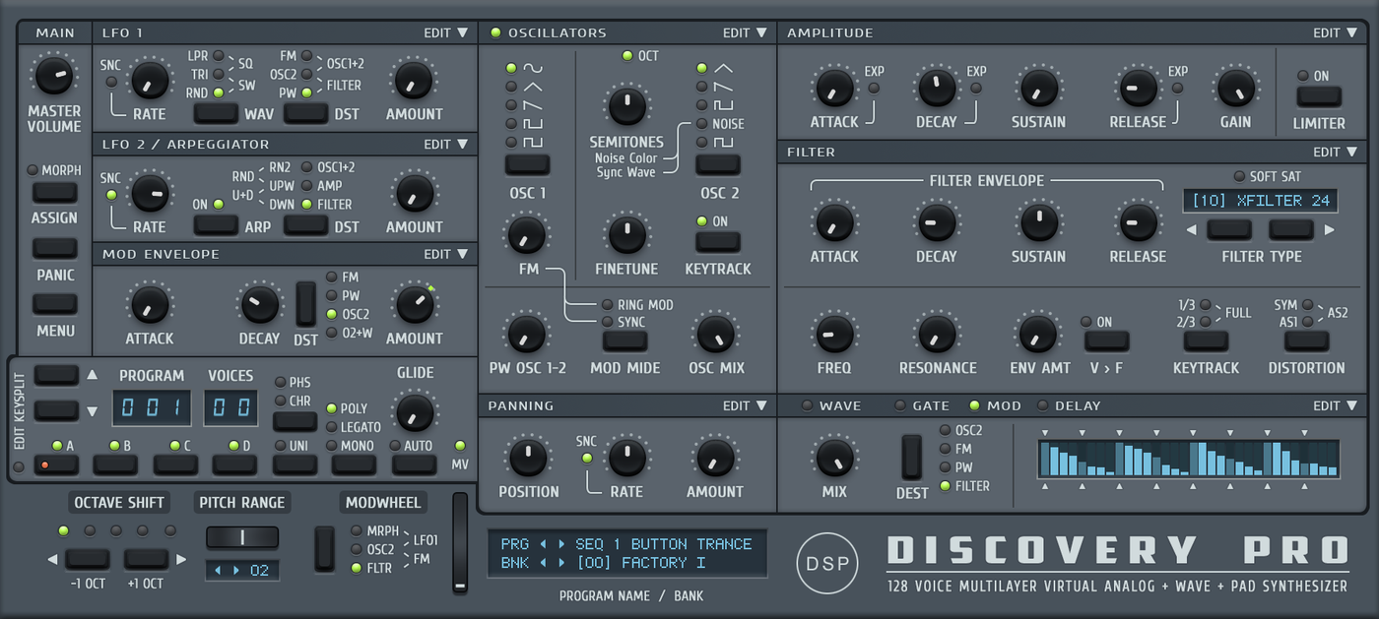Screen dimensions: 1379x619
Task: Click the PANIC button
Action: (54, 247)
